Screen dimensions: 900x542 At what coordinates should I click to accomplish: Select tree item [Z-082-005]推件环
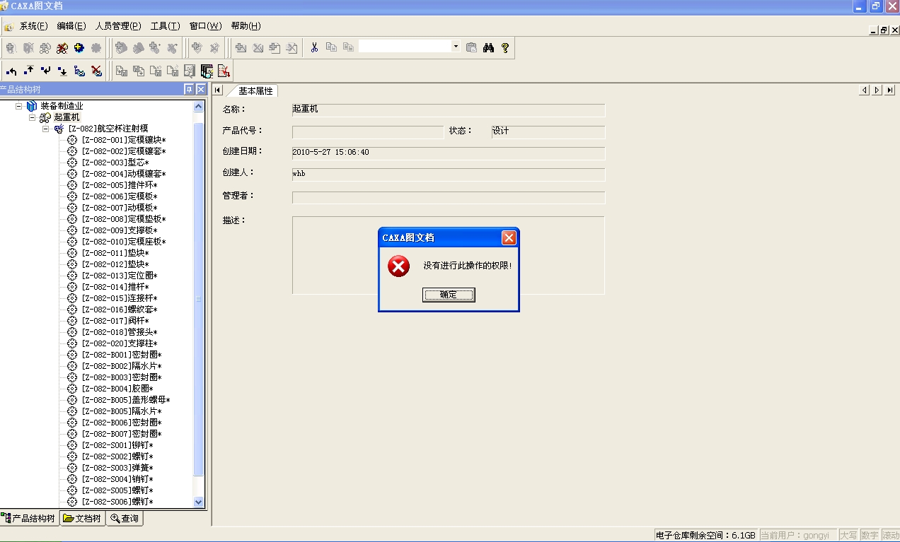coord(119,185)
